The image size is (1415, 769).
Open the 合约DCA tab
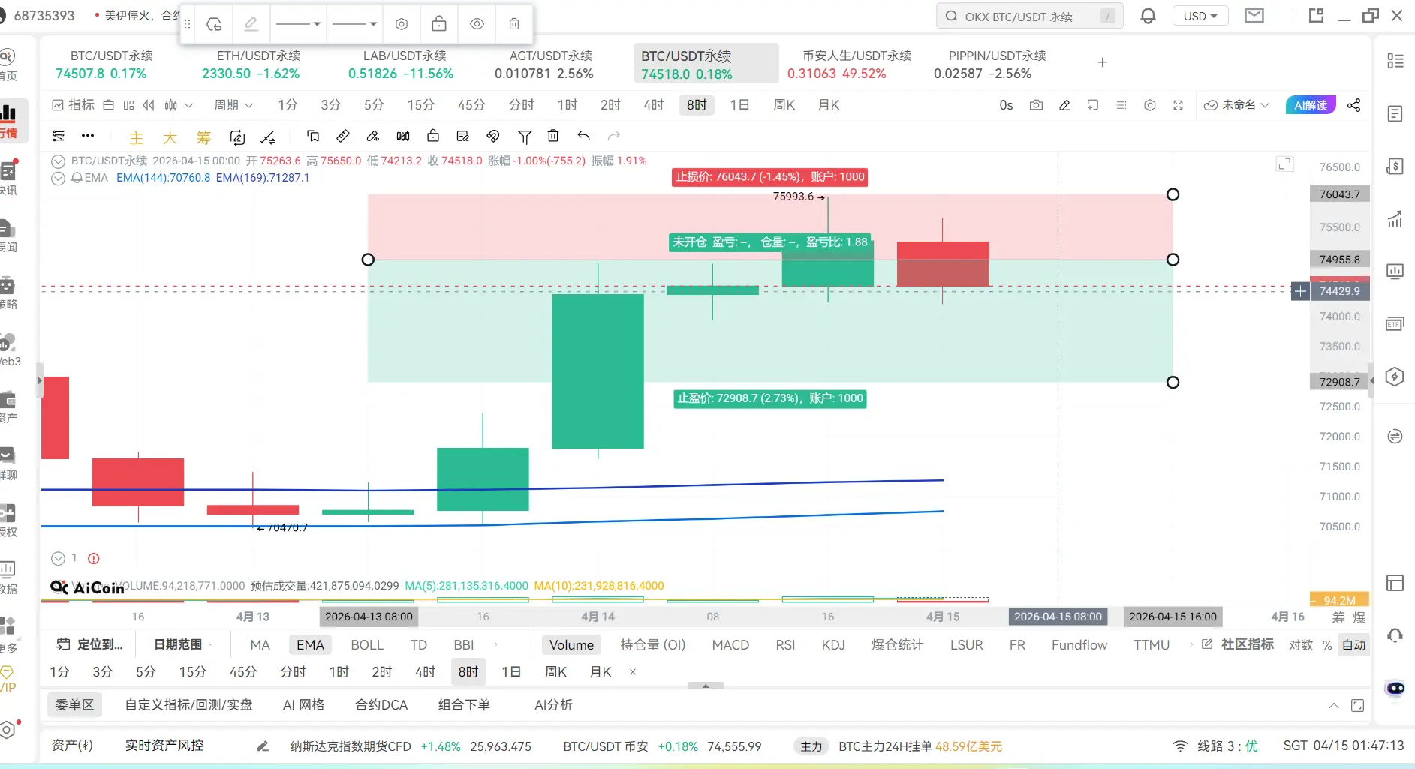tap(381, 705)
